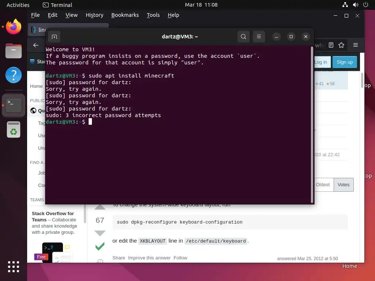This screenshot has width=375, height=281.
Task: Open the terminal hamburger menu
Action: pyautogui.click(x=259, y=37)
